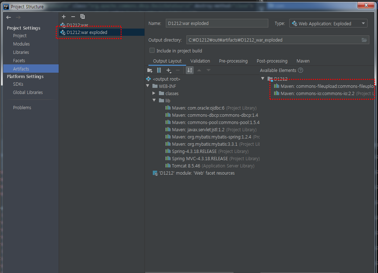Select Maven: commons-dbcp:commons-dbcp:1.4 entry

tap(212, 115)
